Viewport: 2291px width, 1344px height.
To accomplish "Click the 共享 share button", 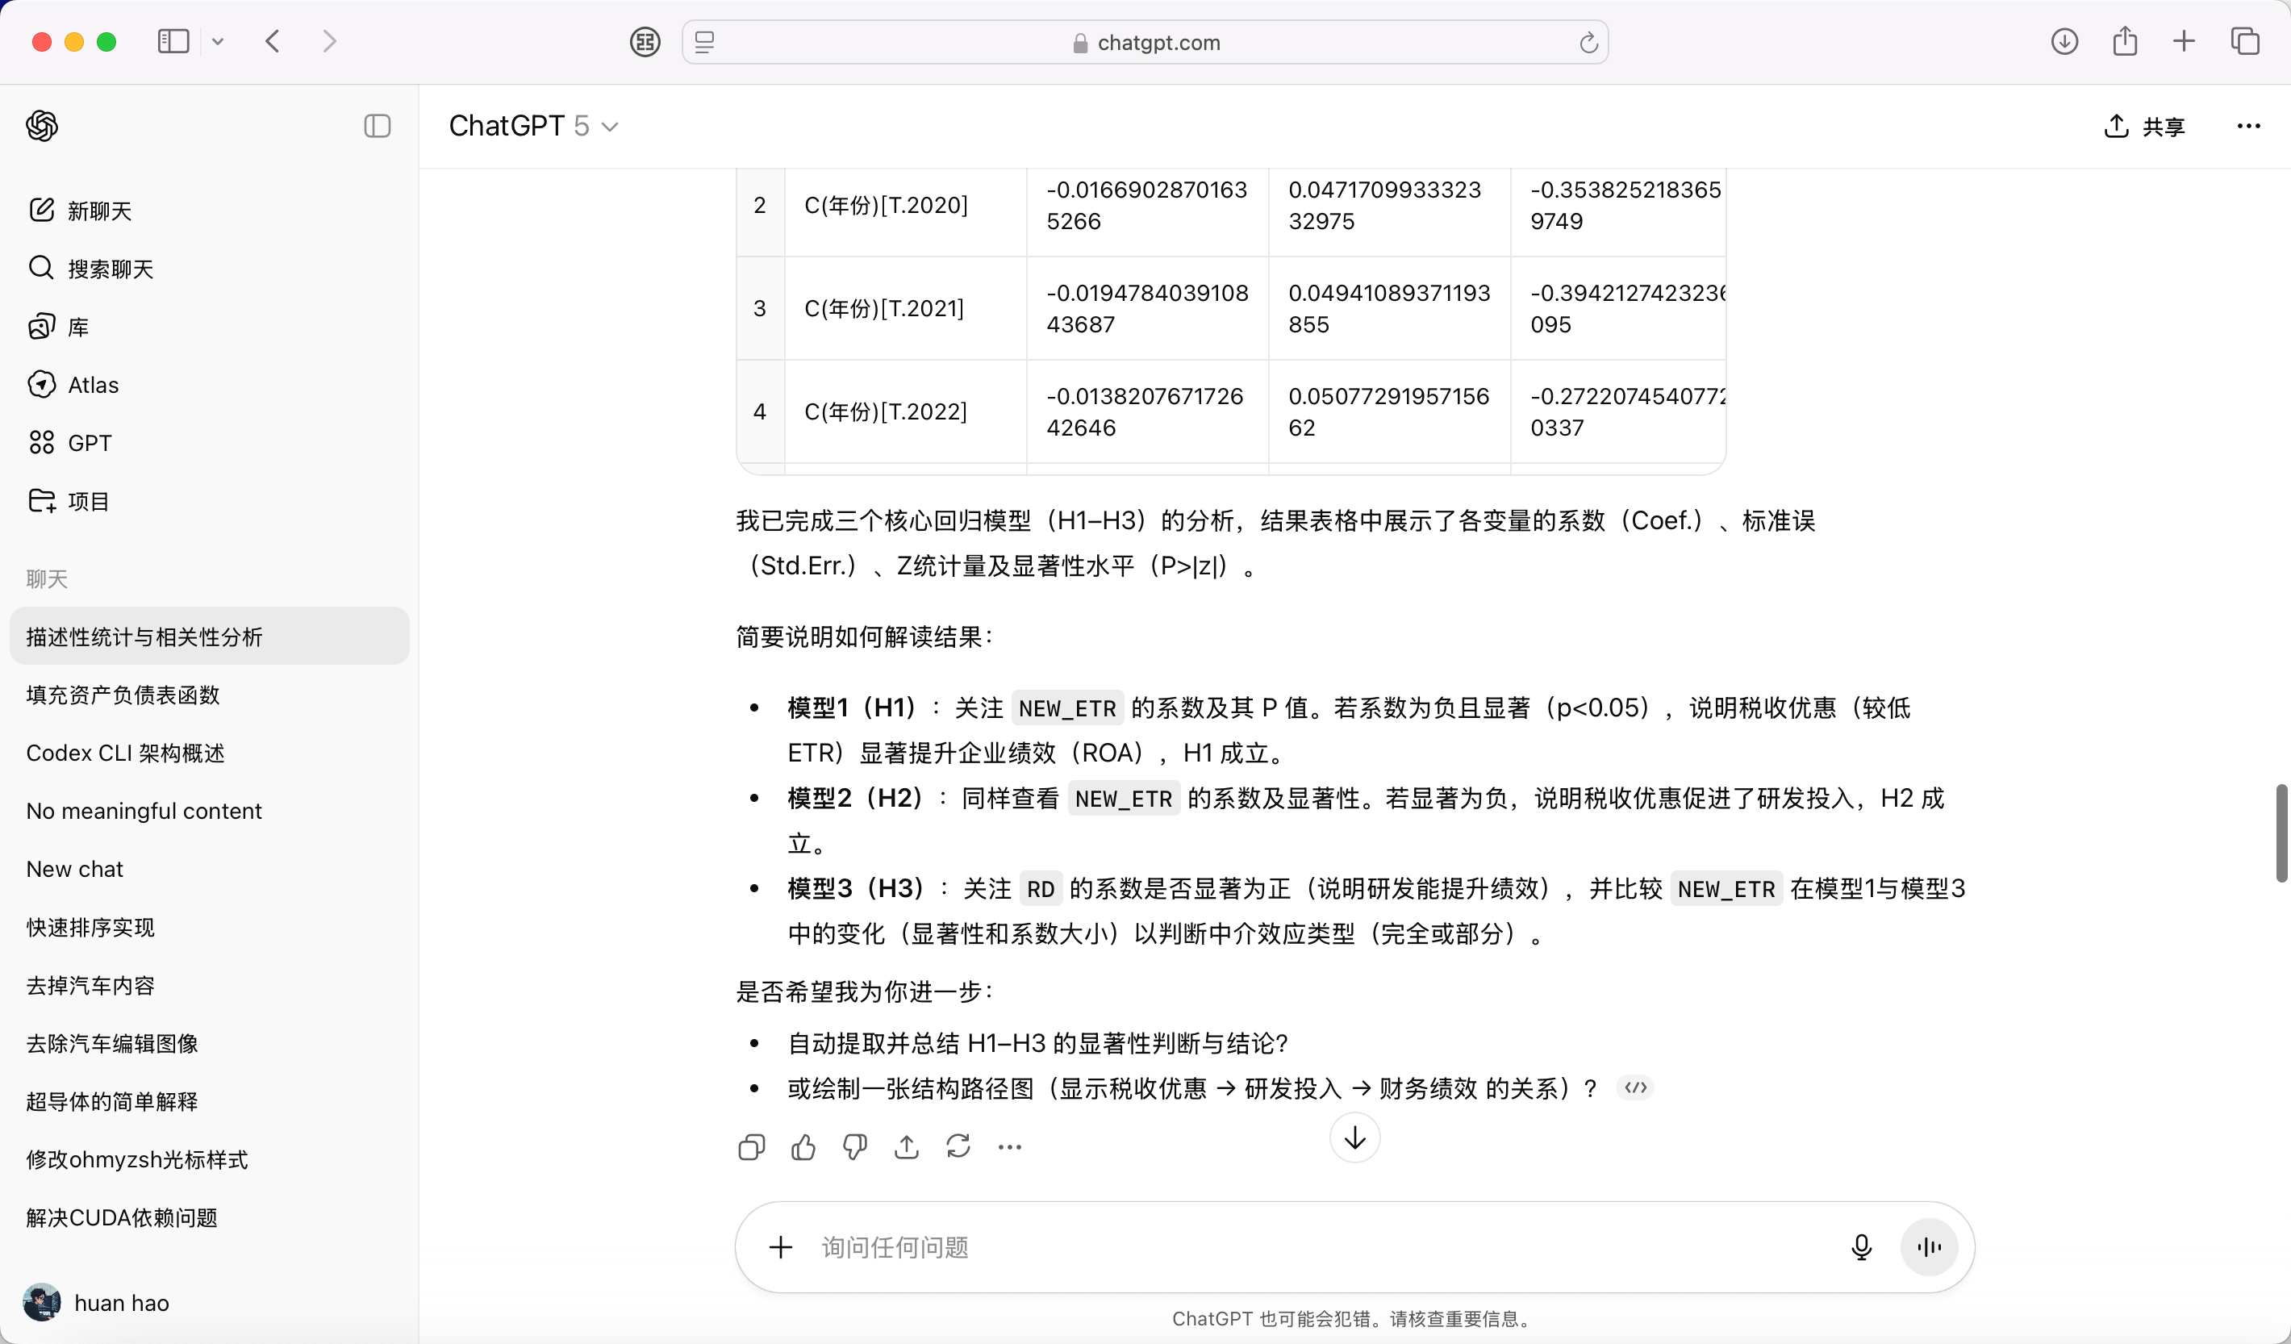I will pyautogui.click(x=2145, y=126).
